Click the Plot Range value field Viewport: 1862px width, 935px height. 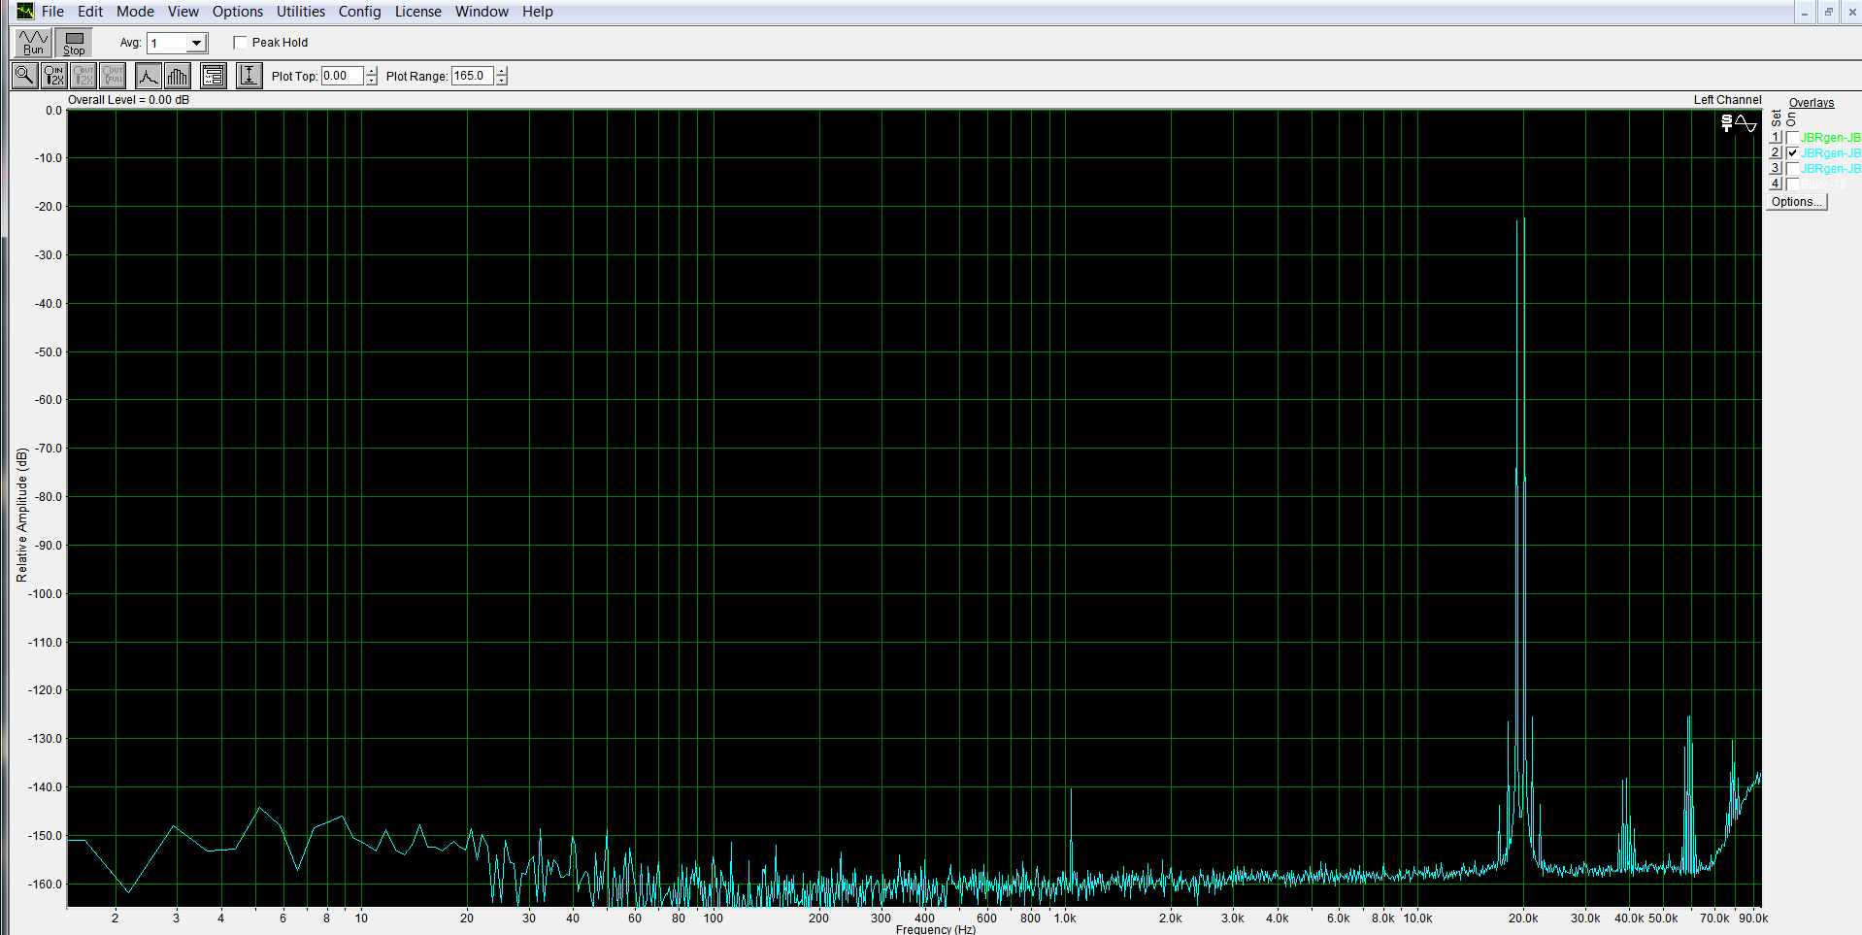(x=472, y=76)
